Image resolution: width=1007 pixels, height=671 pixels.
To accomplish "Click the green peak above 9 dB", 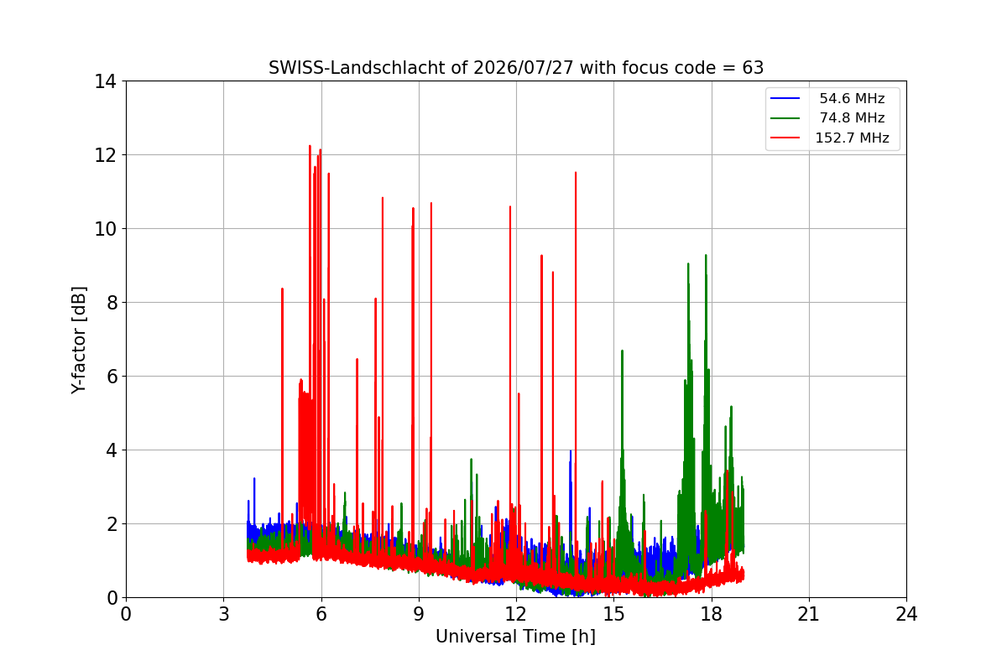I will (706, 257).
